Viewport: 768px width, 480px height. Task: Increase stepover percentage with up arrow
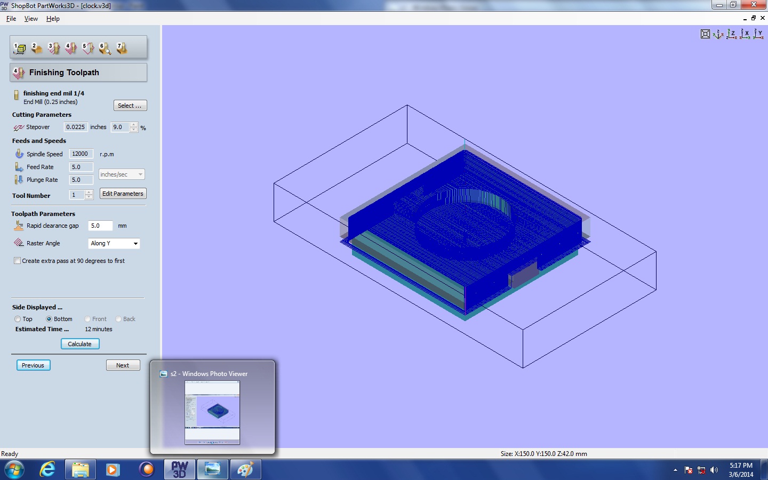click(x=134, y=125)
